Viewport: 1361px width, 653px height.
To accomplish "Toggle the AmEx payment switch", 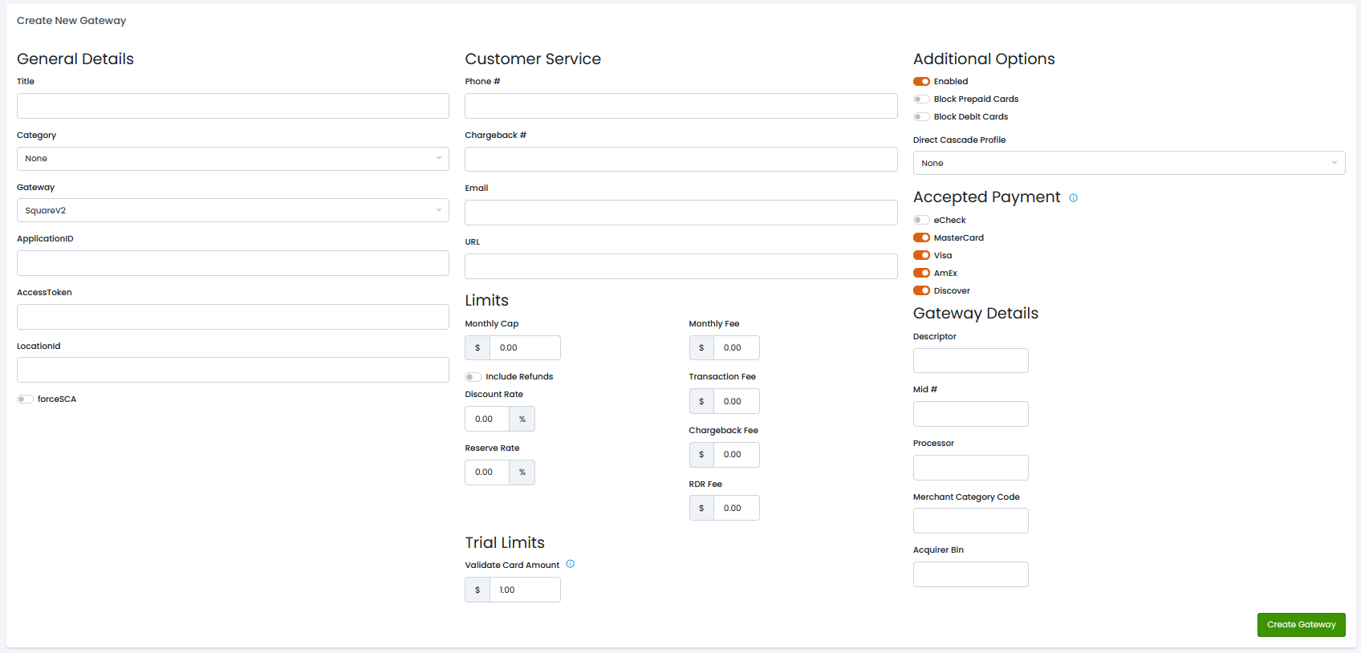I will [921, 274].
